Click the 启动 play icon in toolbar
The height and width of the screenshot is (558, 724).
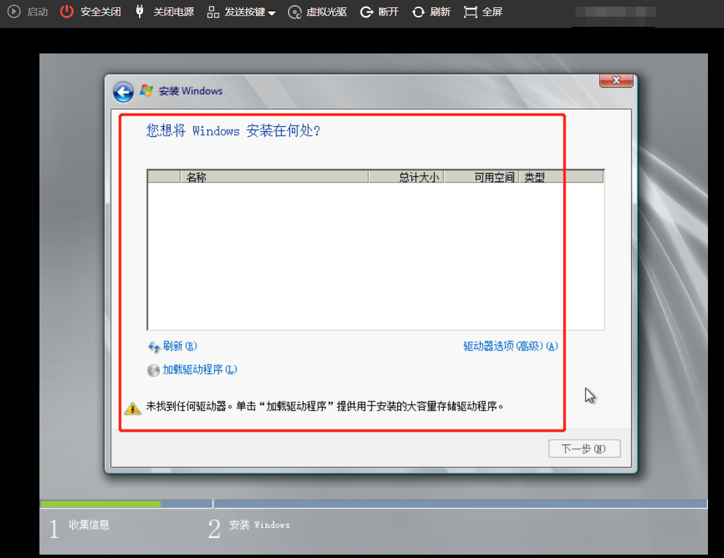(x=14, y=11)
